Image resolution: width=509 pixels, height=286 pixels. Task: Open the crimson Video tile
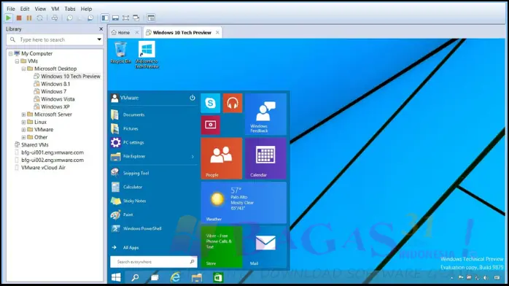pyautogui.click(x=210, y=125)
